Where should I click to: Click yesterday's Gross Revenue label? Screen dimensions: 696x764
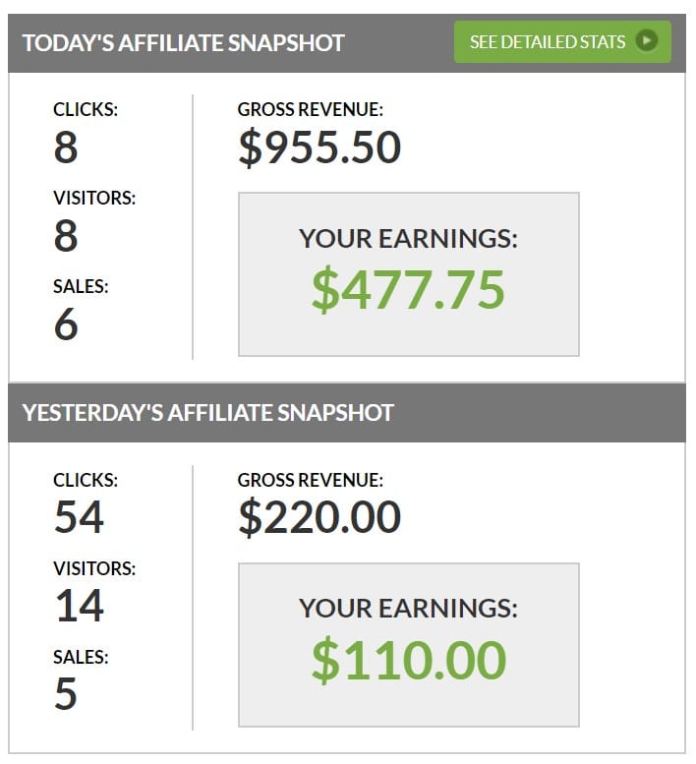click(x=311, y=480)
